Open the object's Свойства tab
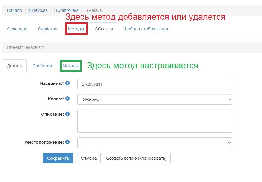Viewport: 262px width, 182px height. [42, 66]
